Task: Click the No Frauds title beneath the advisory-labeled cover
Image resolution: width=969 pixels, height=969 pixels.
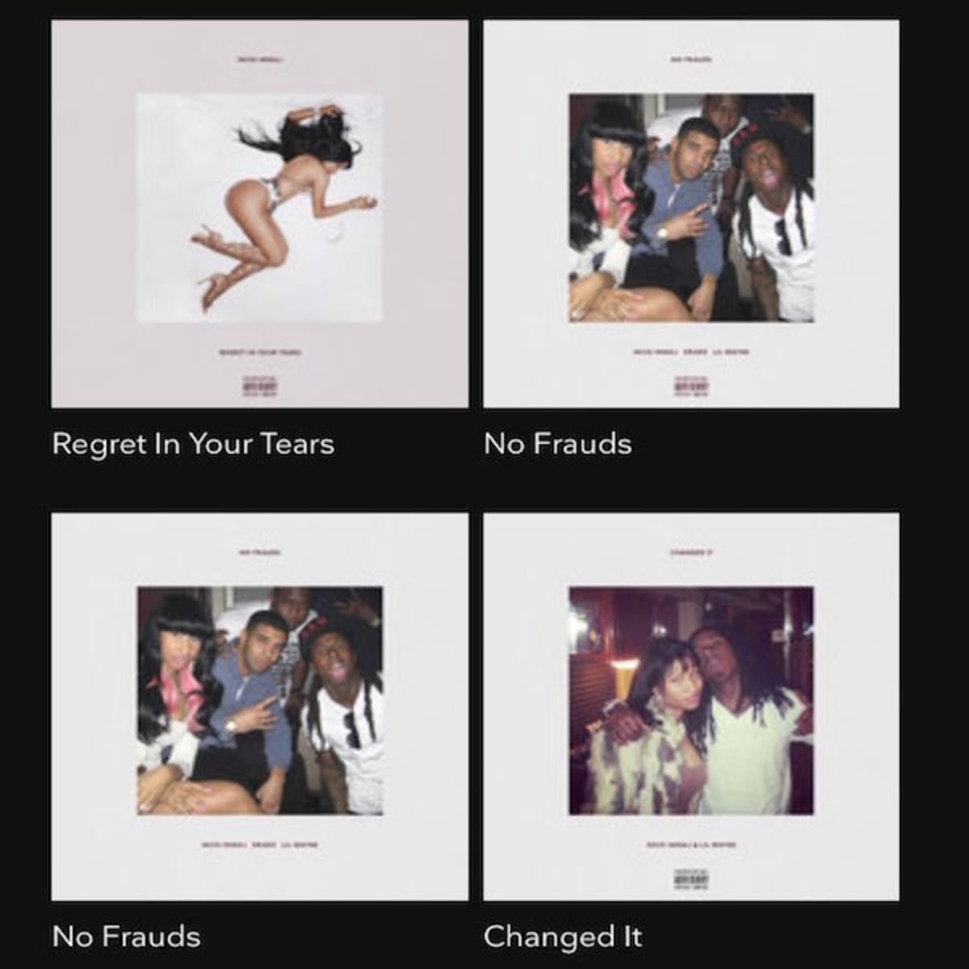Action: point(558,444)
